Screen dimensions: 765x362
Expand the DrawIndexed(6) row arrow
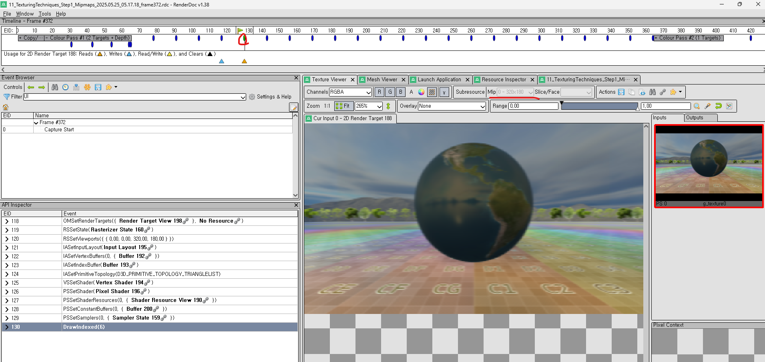[7, 327]
